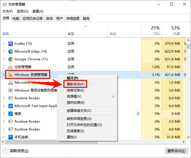Click the Windows 资源管理器 folder icon
The image size is (191, 158).
pos(11,75)
